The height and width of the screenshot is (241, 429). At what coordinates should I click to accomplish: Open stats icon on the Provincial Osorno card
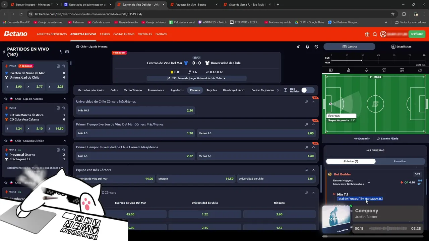coord(58,150)
